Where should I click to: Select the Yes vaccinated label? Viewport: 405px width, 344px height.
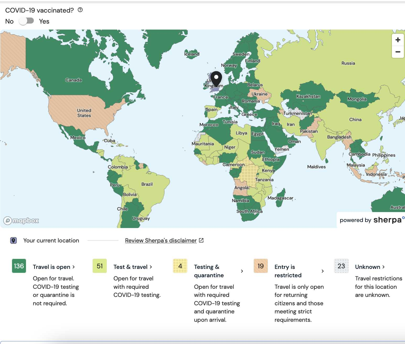pyautogui.click(x=44, y=21)
